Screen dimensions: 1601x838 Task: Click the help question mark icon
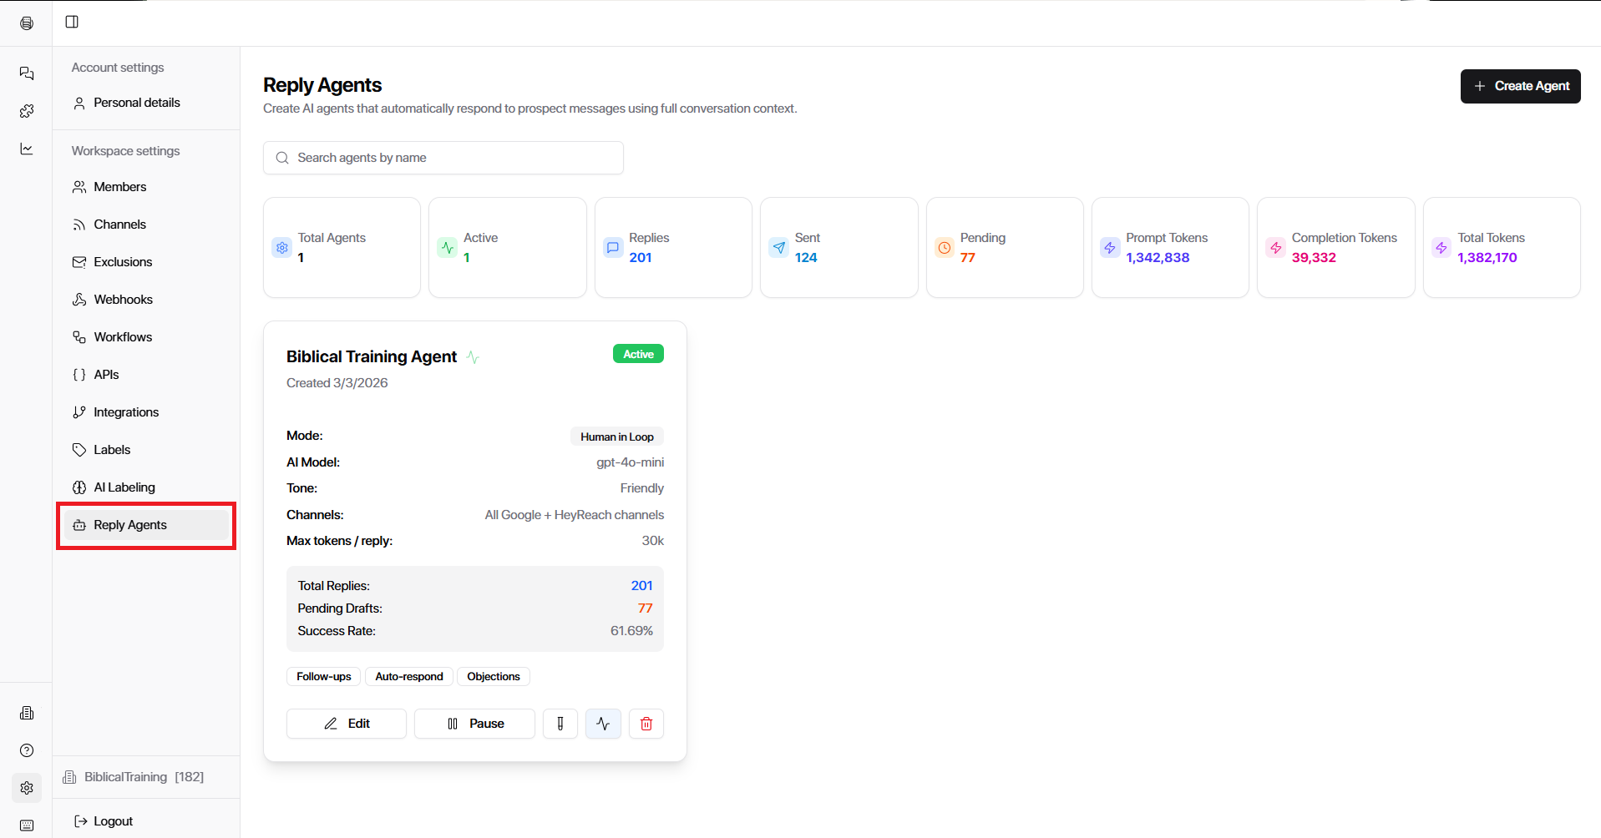[x=27, y=750]
